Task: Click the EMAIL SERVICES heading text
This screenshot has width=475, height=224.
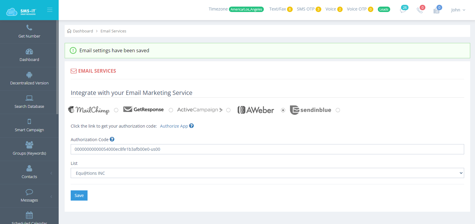Action: tap(97, 71)
